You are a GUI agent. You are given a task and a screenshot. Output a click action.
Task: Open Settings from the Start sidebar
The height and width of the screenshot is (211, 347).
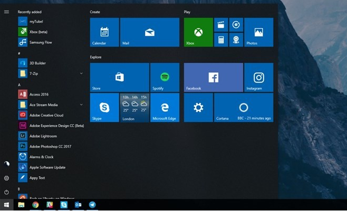coord(7,178)
